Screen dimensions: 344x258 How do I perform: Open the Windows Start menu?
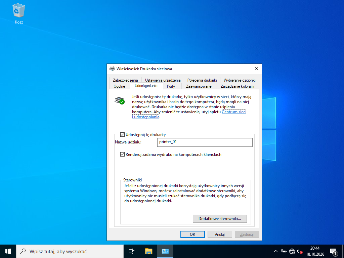[8, 251]
